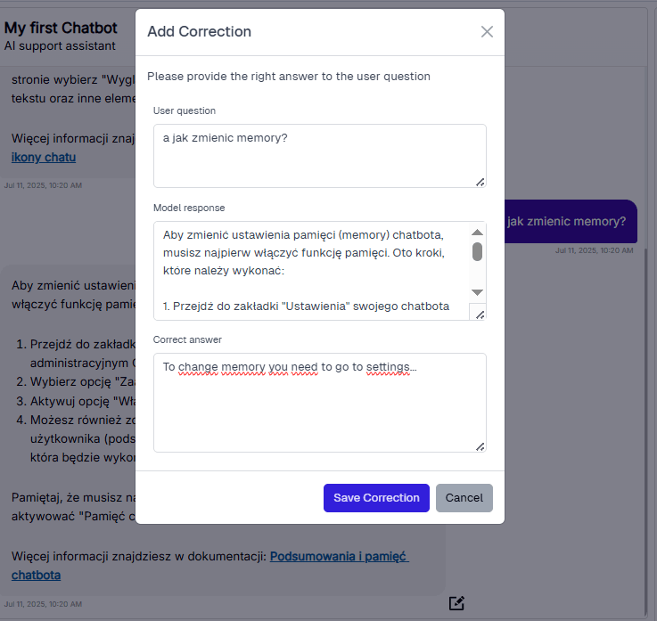Close the Add Correction dialog with X
Screen dimensions: 657x621
click(x=487, y=32)
